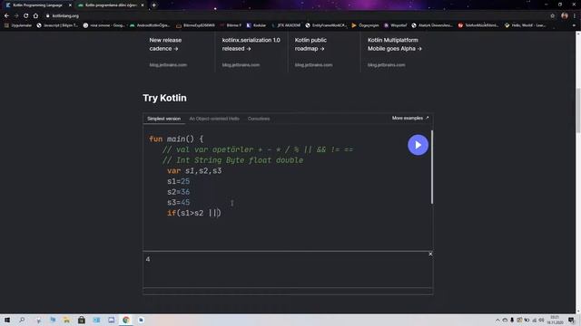Open the Windows Start menu
The image size is (581, 326).
6,320
